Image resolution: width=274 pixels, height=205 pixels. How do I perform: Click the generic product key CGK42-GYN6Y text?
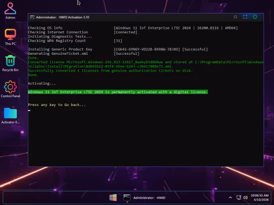point(147,49)
